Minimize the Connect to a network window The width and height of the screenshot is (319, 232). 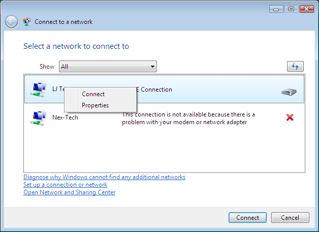pyautogui.click(x=276, y=9)
